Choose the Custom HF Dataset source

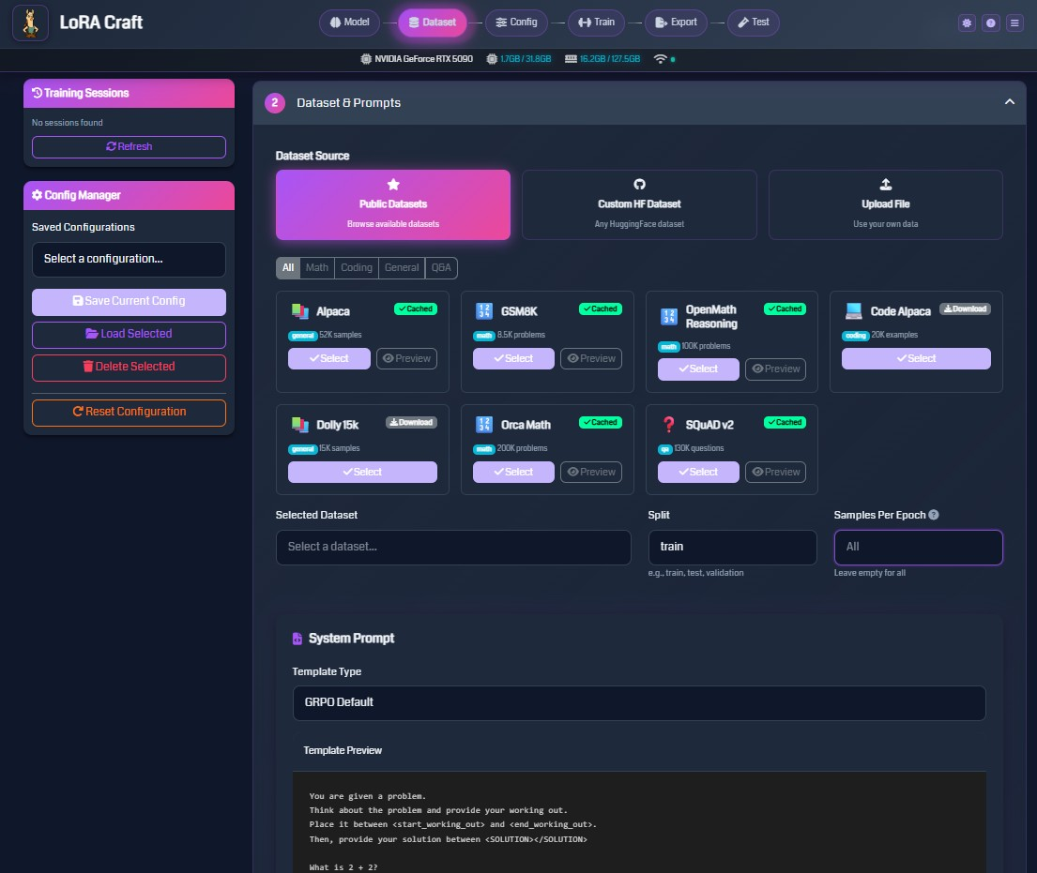click(x=639, y=203)
